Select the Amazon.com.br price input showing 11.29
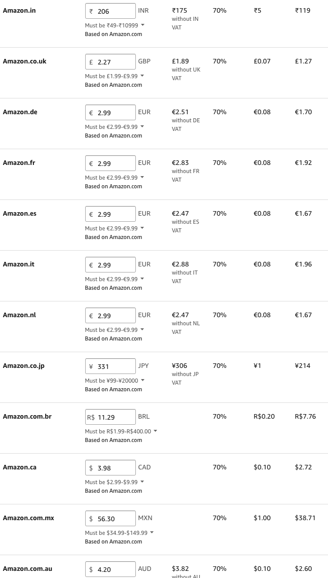 pyautogui.click(x=112, y=417)
